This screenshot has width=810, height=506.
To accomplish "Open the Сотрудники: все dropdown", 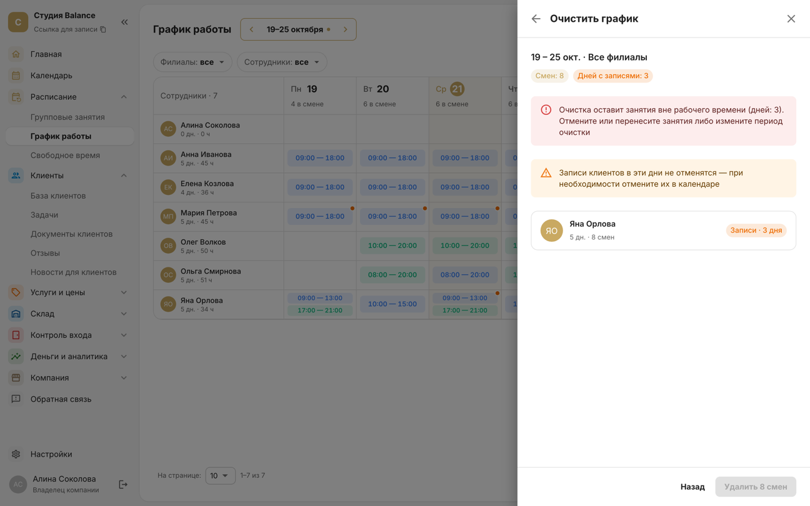I will coord(282,62).
